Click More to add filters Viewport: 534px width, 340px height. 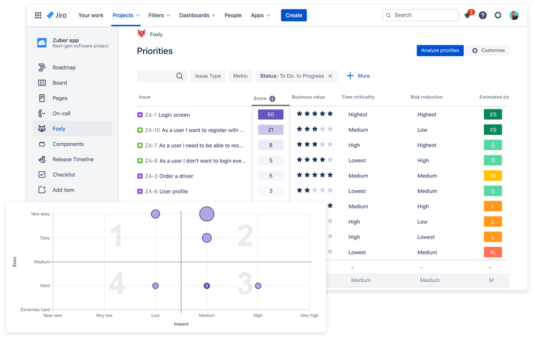click(x=363, y=76)
